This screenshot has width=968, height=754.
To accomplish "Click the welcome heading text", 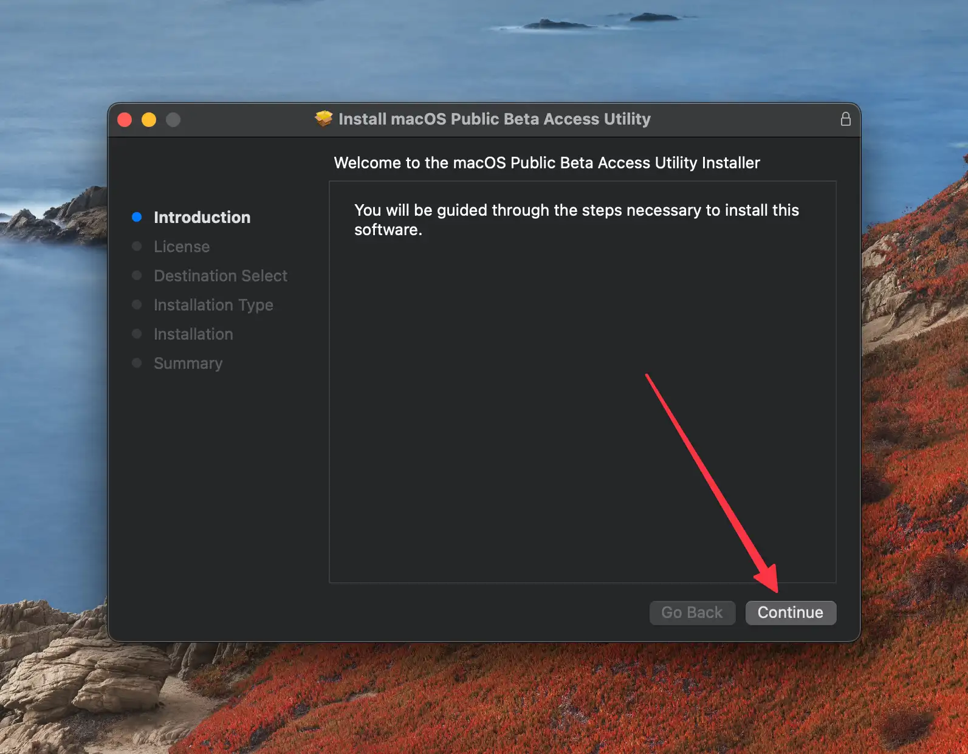I will click(x=547, y=163).
